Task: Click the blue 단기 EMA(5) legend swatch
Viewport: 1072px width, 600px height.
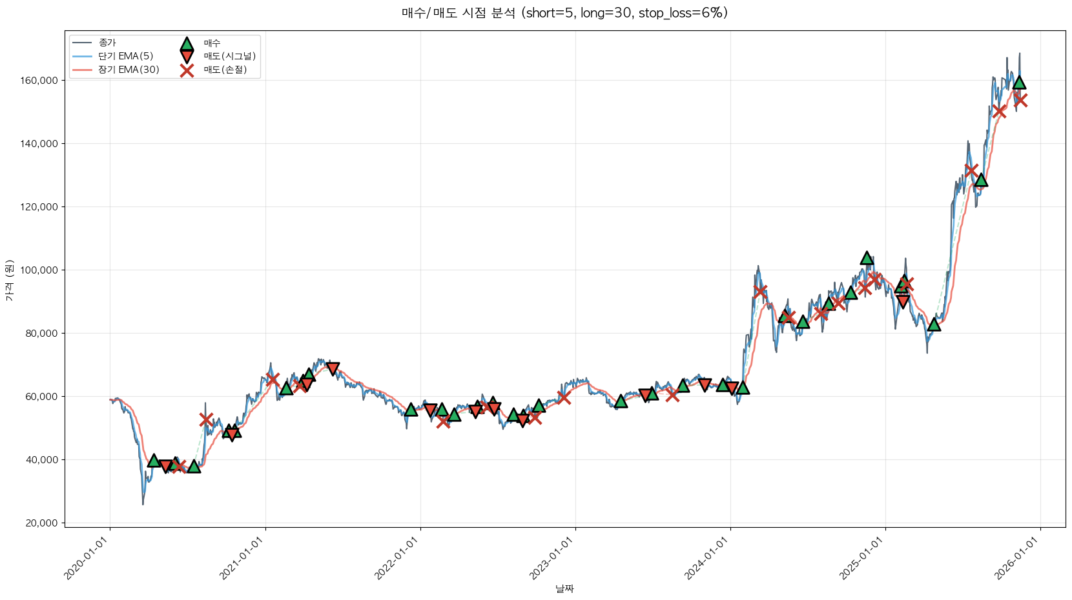Action: [83, 57]
